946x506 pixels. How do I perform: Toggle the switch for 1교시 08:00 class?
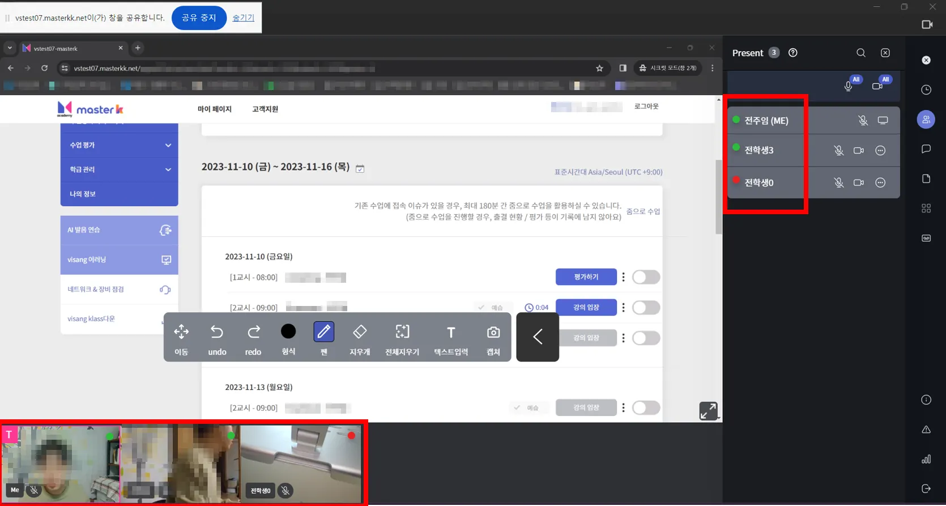click(x=646, y=277)
